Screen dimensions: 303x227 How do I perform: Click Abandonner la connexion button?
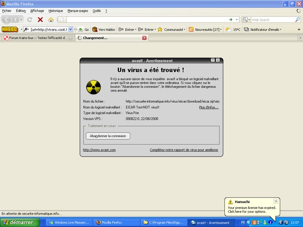(x=108, y=136)
